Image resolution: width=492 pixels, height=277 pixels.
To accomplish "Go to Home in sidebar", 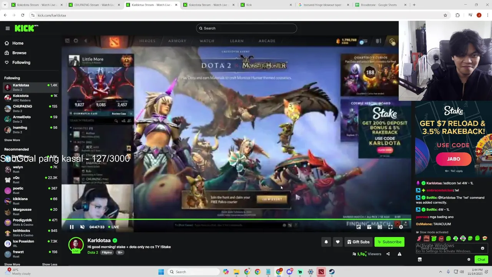I will [14, 43].
